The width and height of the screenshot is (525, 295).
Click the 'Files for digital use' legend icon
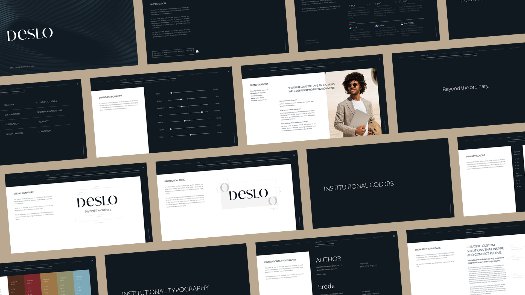coord(306,41)
